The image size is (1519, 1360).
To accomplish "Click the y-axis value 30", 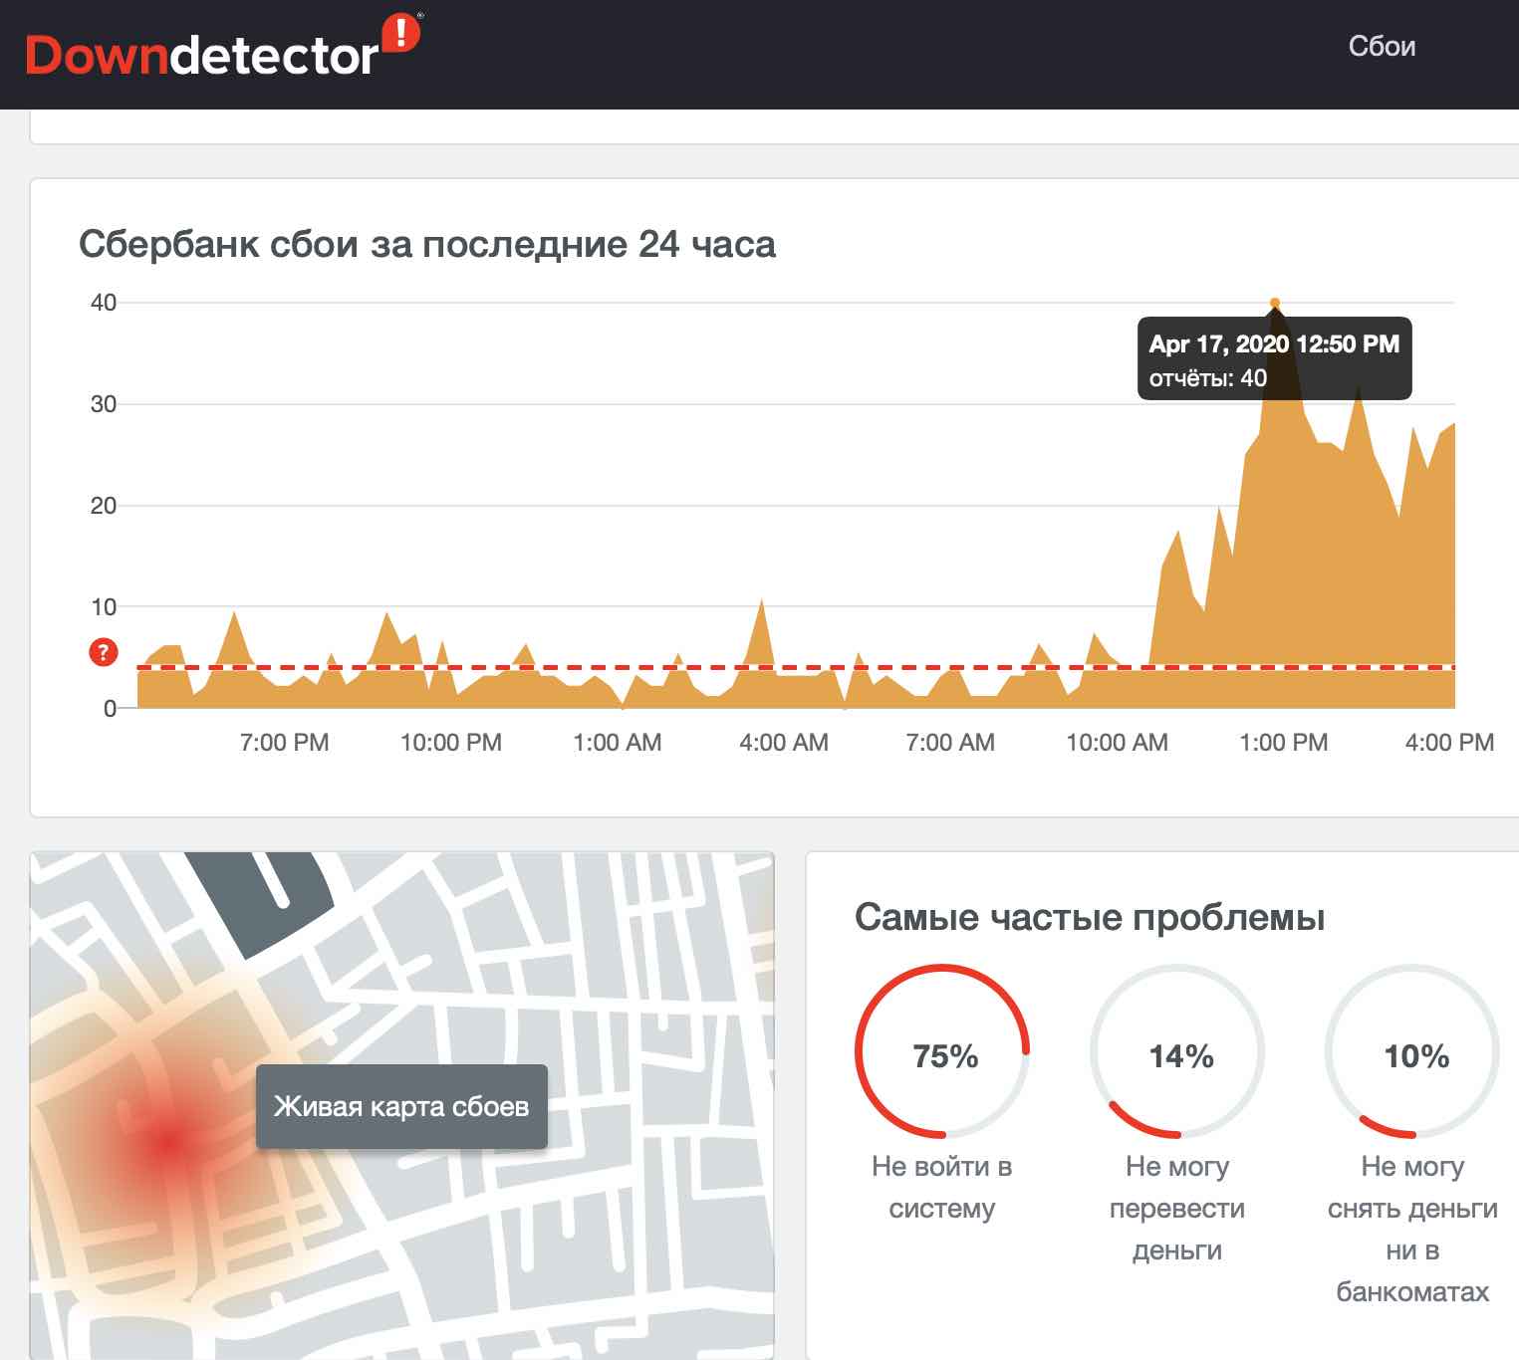I will pos(104,404).
